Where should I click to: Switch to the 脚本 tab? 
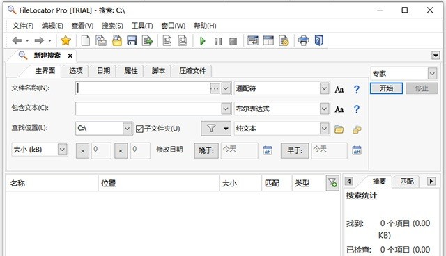[x=158, y=71]
